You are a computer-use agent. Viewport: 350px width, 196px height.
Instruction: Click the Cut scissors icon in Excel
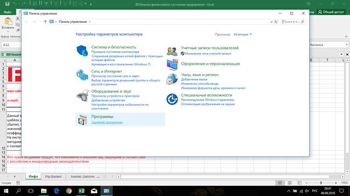point(18,18)
